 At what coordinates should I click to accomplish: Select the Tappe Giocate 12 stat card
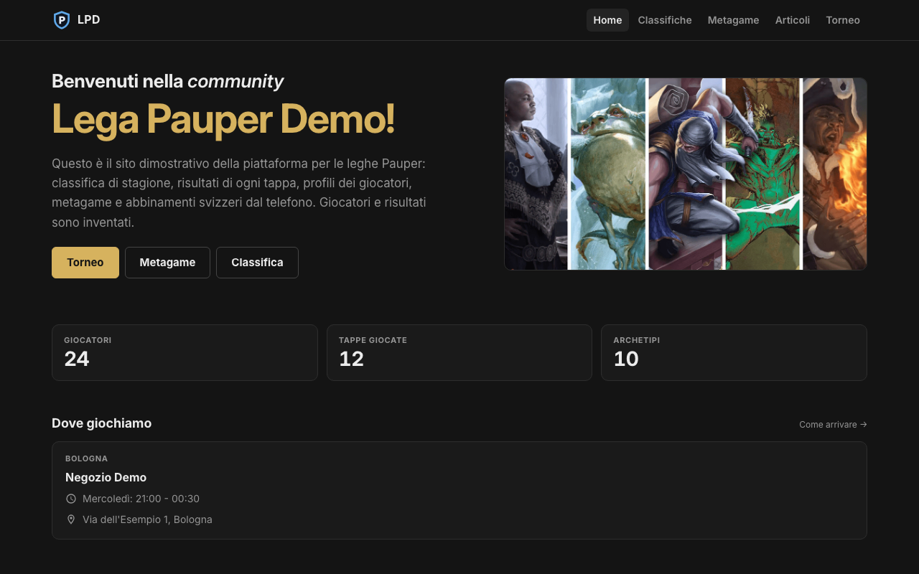point(459,352)
